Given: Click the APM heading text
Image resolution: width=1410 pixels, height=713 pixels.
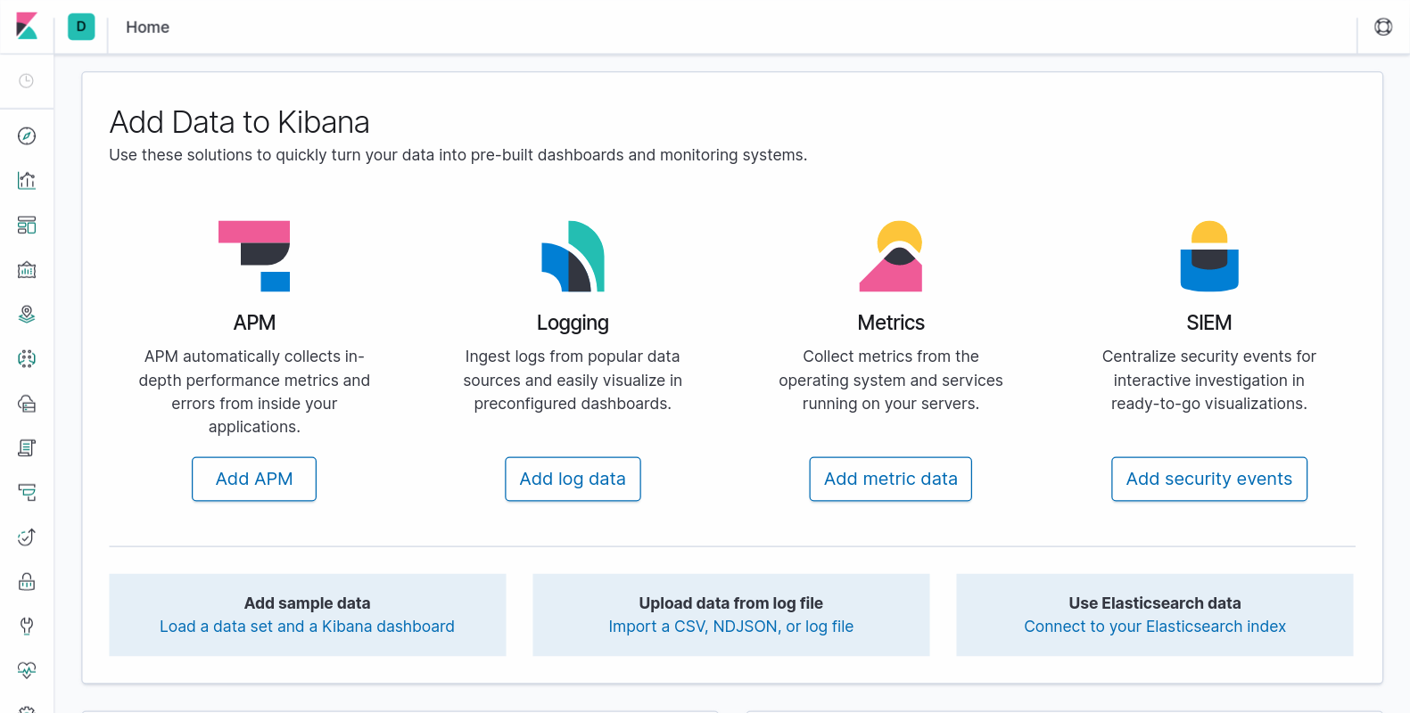Looking at the screenshot, I should 254,323.
